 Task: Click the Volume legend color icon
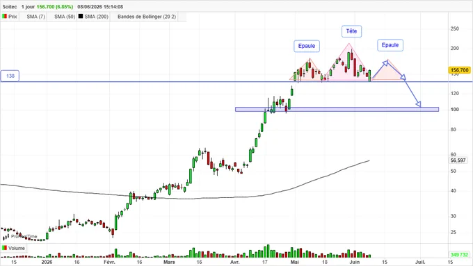point(5,248)
